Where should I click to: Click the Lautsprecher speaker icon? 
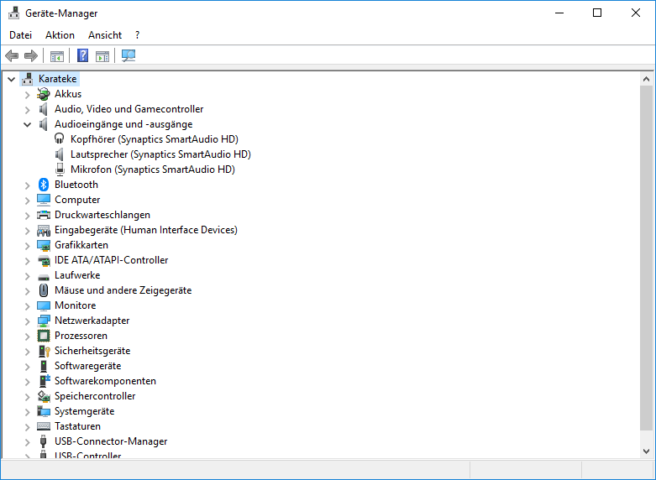point(60,154)
